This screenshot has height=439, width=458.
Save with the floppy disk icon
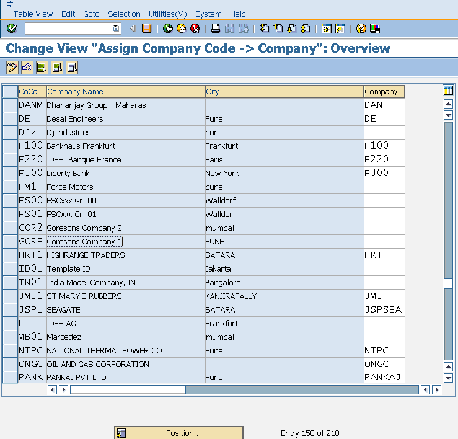coord(147,29)
